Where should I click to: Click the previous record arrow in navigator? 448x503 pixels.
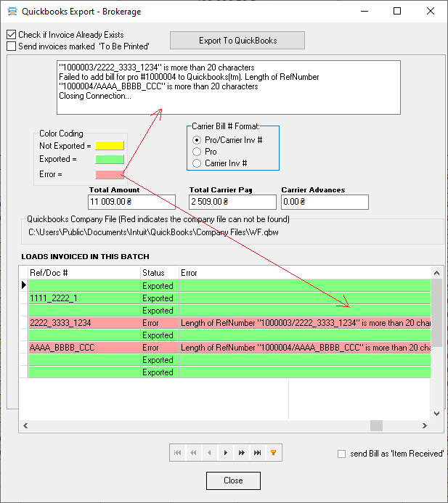209,453
